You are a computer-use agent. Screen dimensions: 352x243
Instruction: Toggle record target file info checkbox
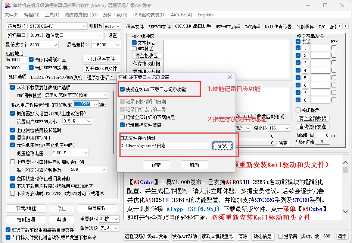pyautogui.click(x=122, y=125)
